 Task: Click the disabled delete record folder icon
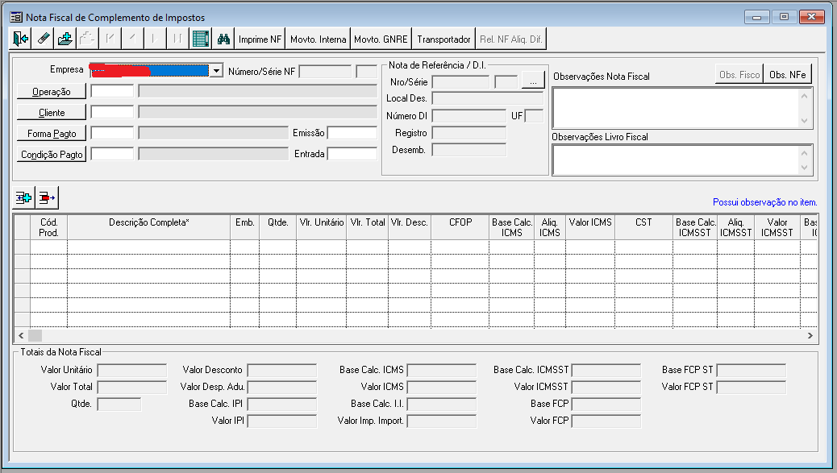coord(88,39)
